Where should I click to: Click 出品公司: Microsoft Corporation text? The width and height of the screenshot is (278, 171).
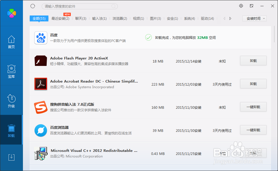pos(76,156)
